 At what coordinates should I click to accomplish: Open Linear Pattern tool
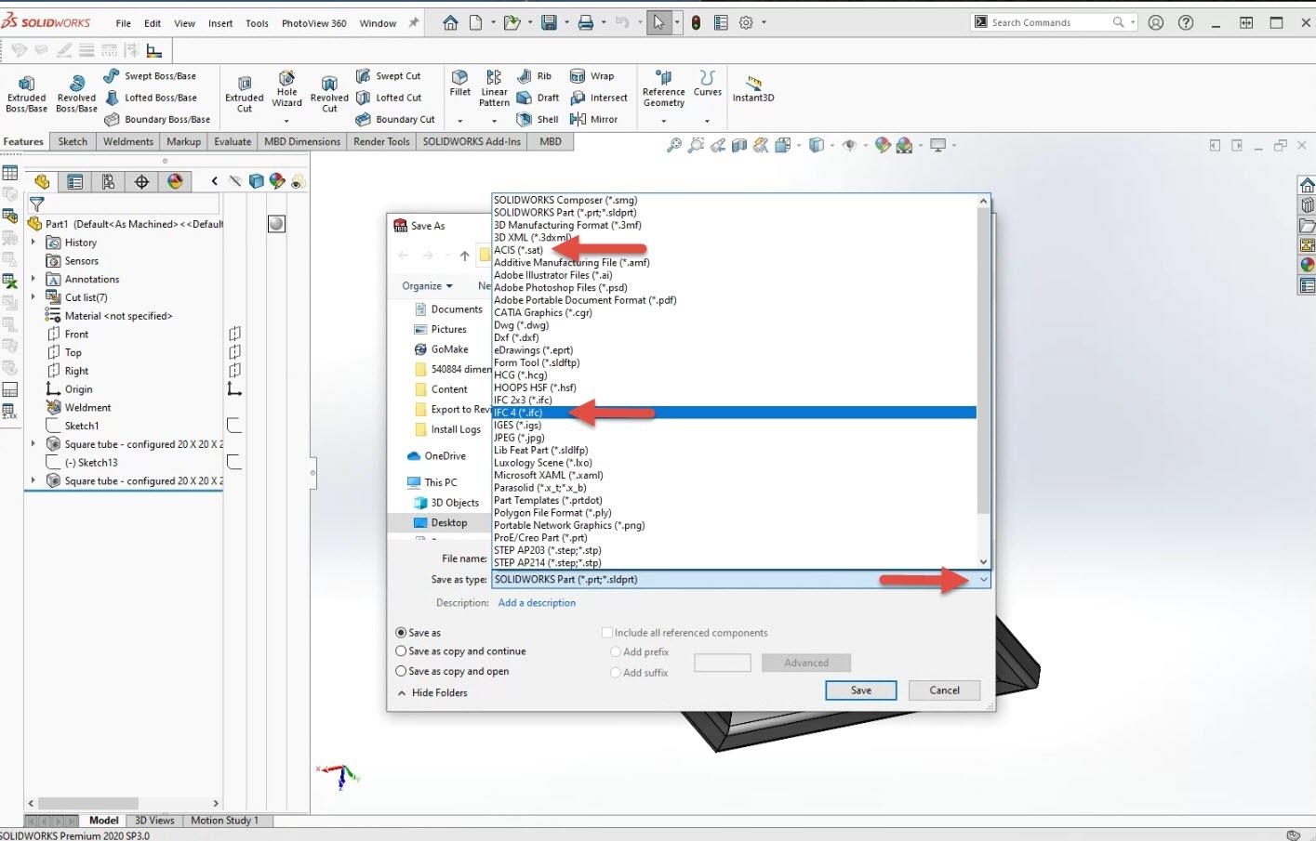point(494,88)
